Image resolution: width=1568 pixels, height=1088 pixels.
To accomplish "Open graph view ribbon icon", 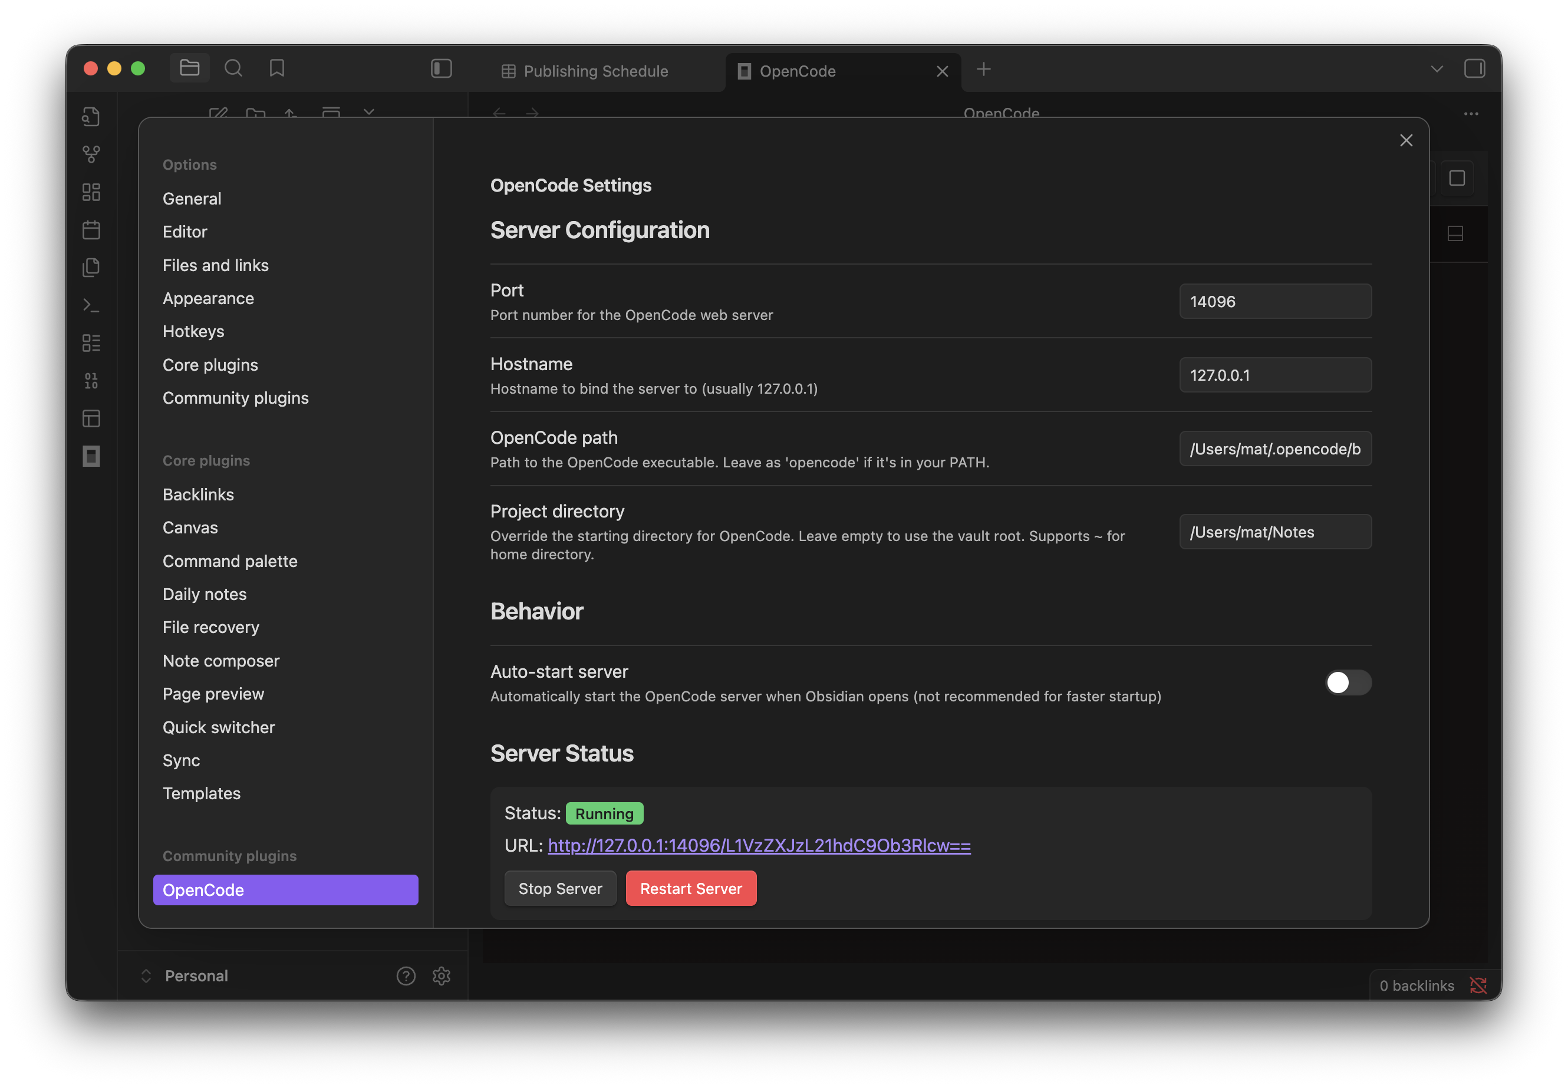I will tap(91, 155).
